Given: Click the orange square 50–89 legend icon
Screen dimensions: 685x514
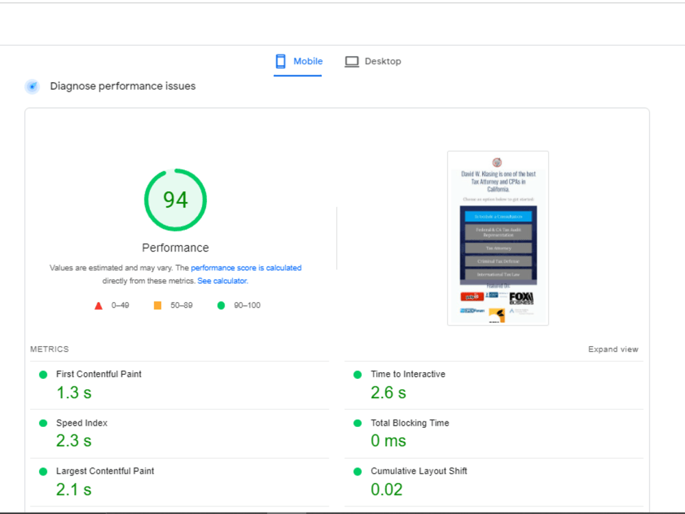Looking at the screenshot, I should pos(158,305).
